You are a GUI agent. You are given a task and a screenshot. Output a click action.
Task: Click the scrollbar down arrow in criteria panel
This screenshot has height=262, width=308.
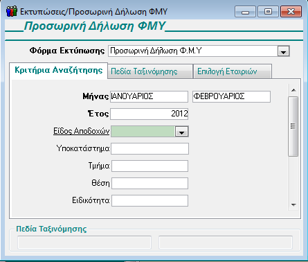click(x=293, y=204)
